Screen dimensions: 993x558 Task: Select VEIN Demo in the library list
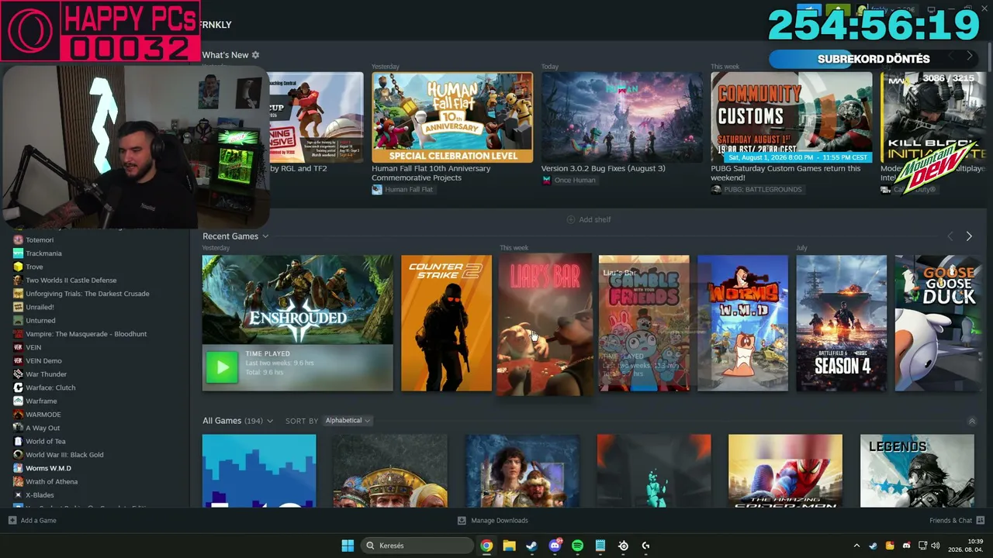pos(43,361)
